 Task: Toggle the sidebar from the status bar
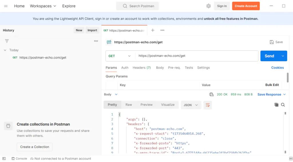click(4, 159)
